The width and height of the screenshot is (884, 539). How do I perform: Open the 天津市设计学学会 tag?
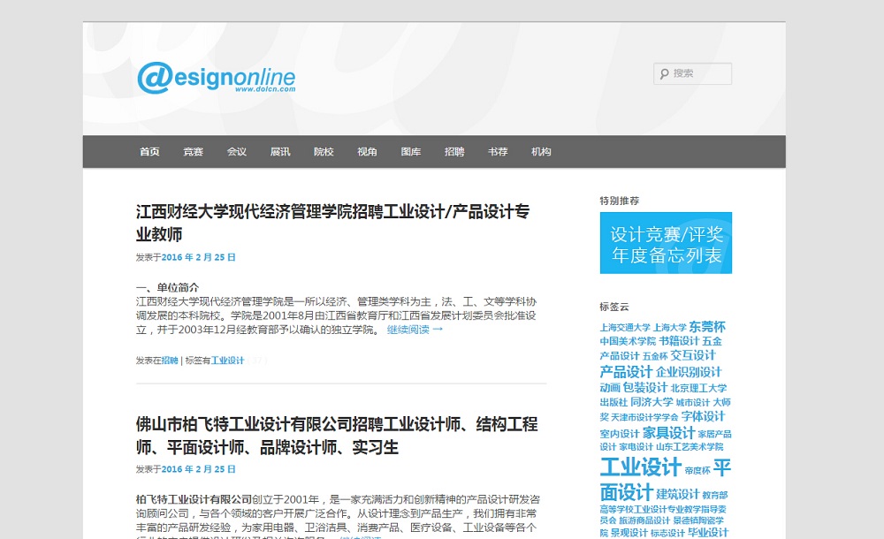[x=644, y=417]
